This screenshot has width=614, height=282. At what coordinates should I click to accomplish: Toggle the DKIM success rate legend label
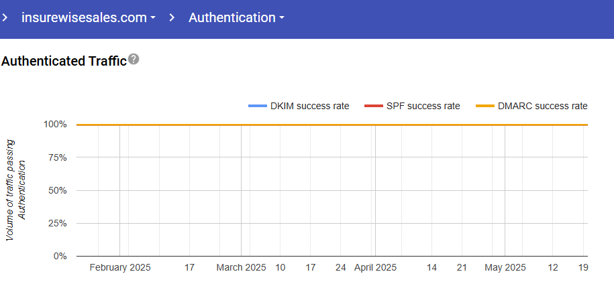coord(309,106)
